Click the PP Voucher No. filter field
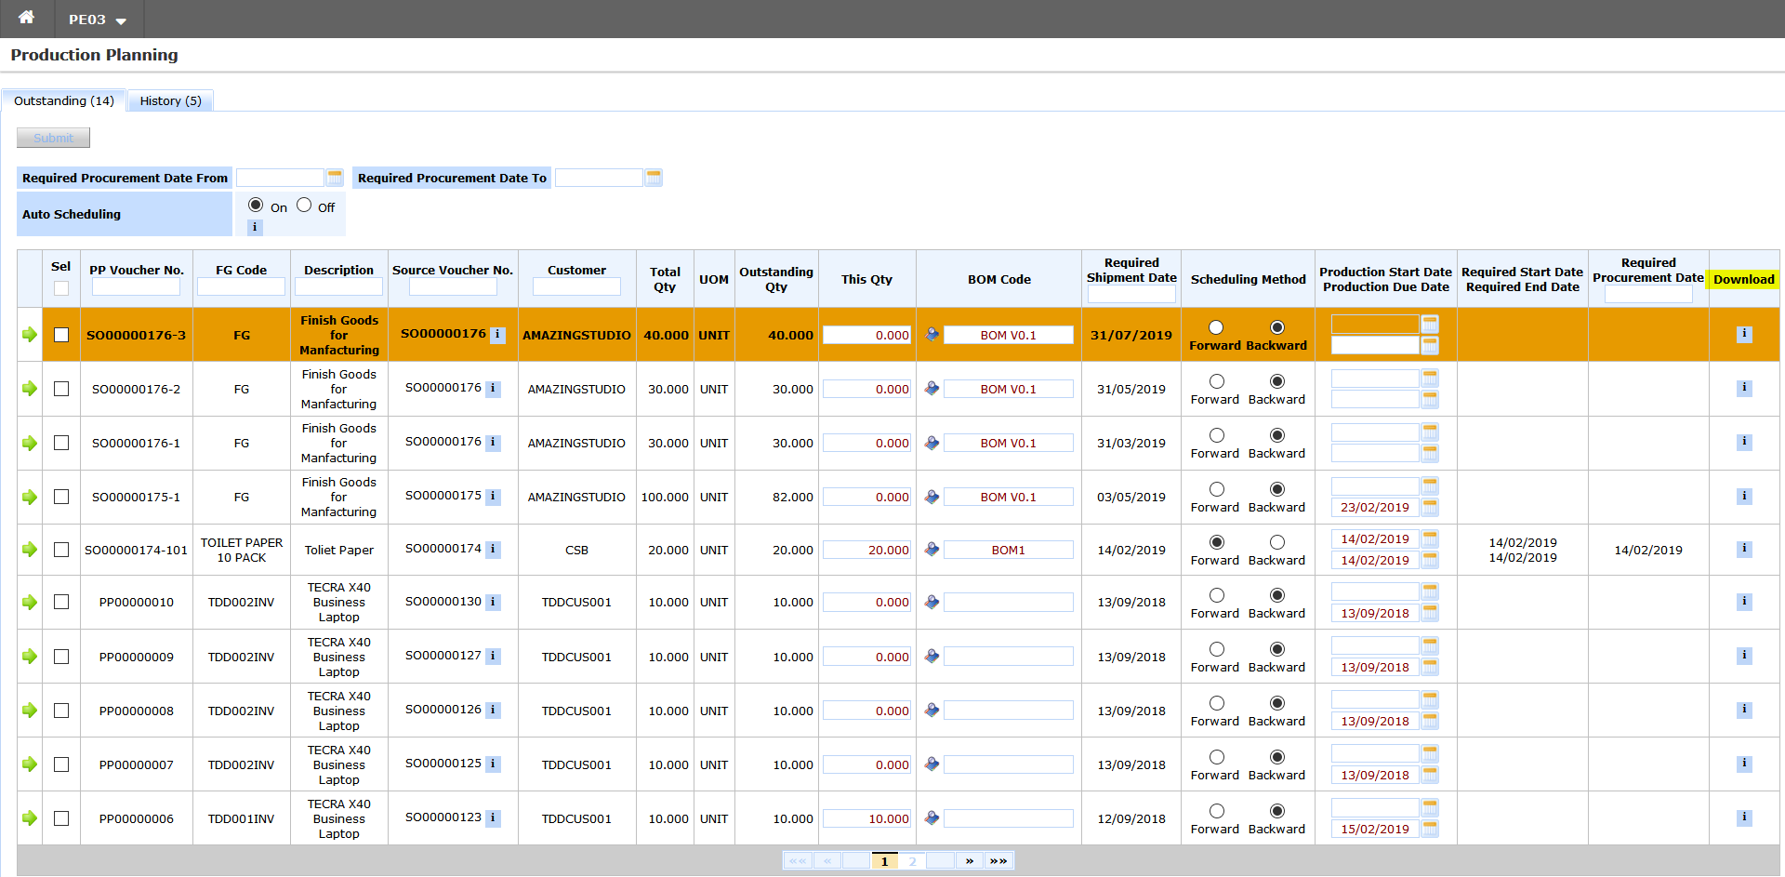This screenshot has height=877, width=1785. click(x=136, y=288)
